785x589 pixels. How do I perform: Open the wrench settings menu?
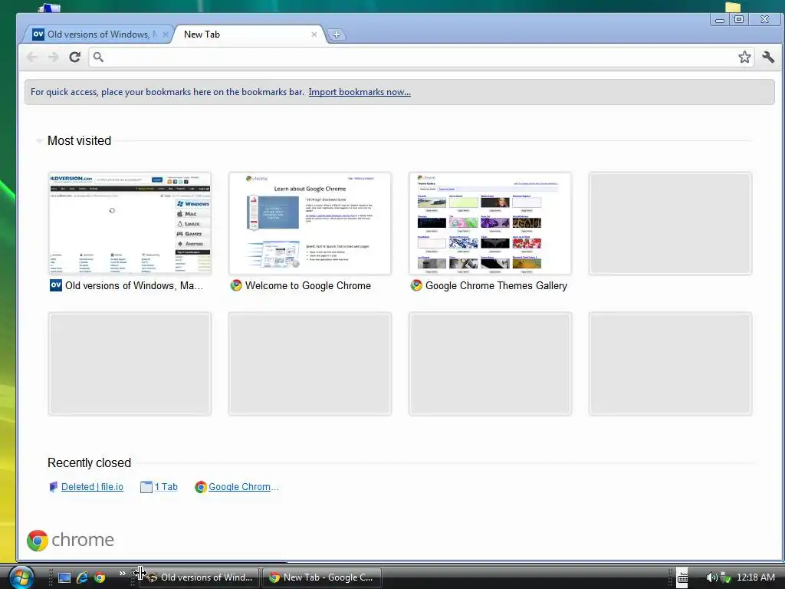pos(768,57)
